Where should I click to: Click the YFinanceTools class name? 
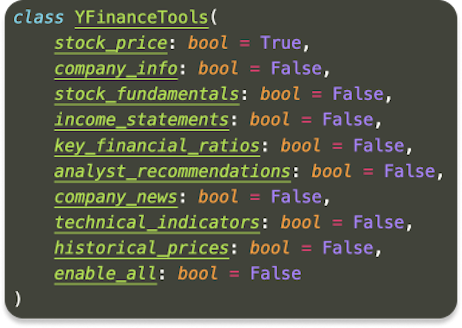pos(141,17)
